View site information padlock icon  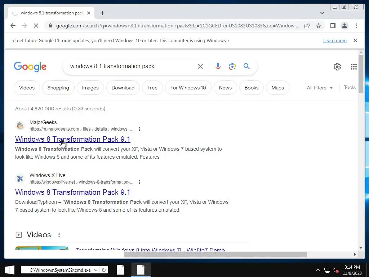coord(50,26)
